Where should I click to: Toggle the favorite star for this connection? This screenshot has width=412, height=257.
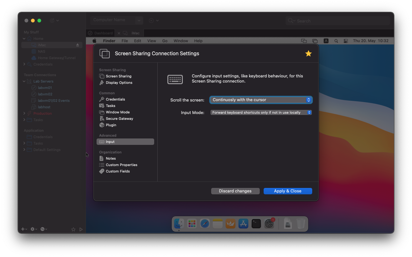[x=308, y=54]
